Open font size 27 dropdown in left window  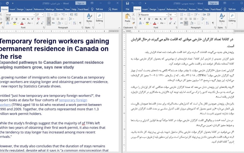point(42,15)
